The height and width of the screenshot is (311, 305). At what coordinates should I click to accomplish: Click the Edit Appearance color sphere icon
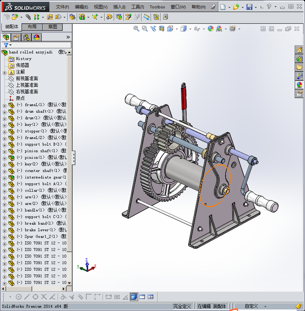click(x=211, y=29)
